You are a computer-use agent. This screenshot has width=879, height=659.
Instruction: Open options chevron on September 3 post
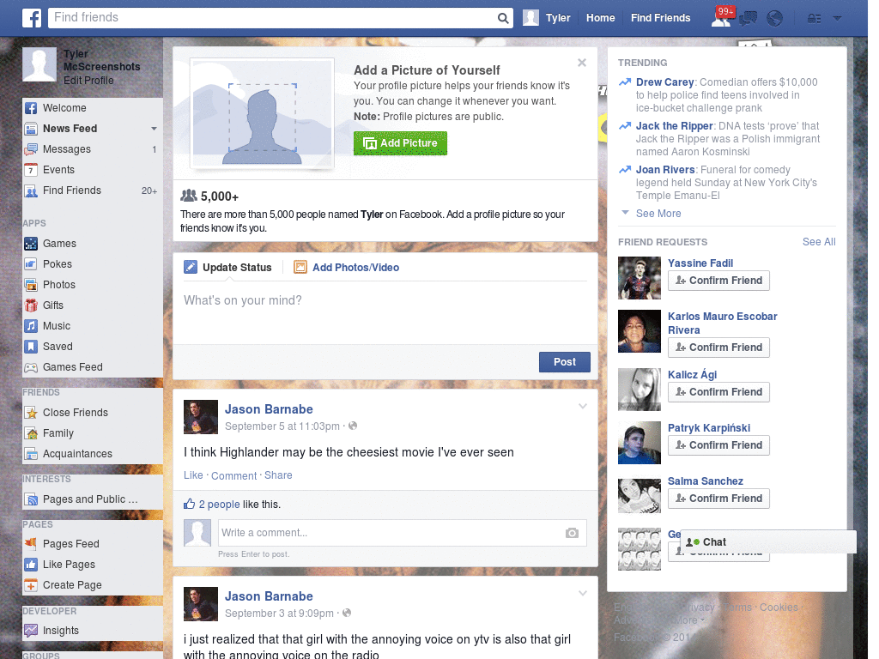583,593
